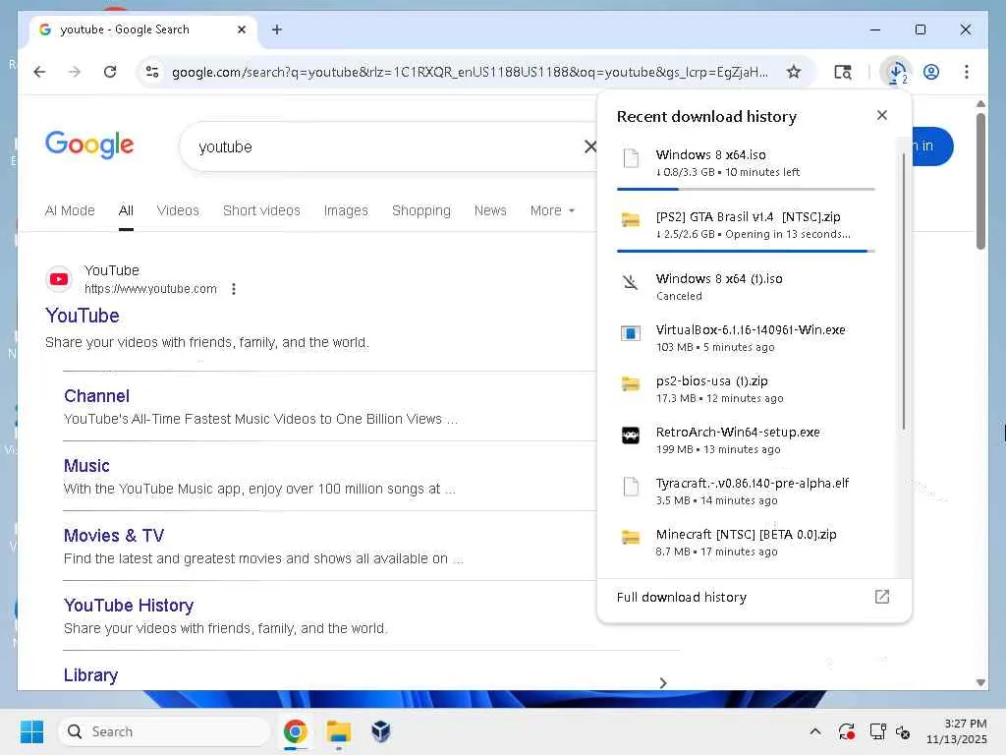The image size is (1006, 755).
Task: Click Tyracraft v0.86.140-pre-alpha.elf entry
Action: click(746, 492)
